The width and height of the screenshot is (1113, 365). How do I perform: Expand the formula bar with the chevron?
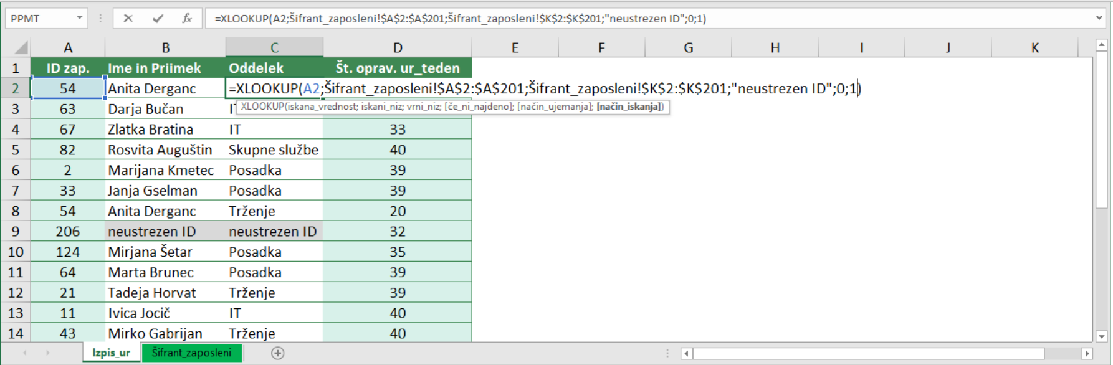tap(1099, 18)
